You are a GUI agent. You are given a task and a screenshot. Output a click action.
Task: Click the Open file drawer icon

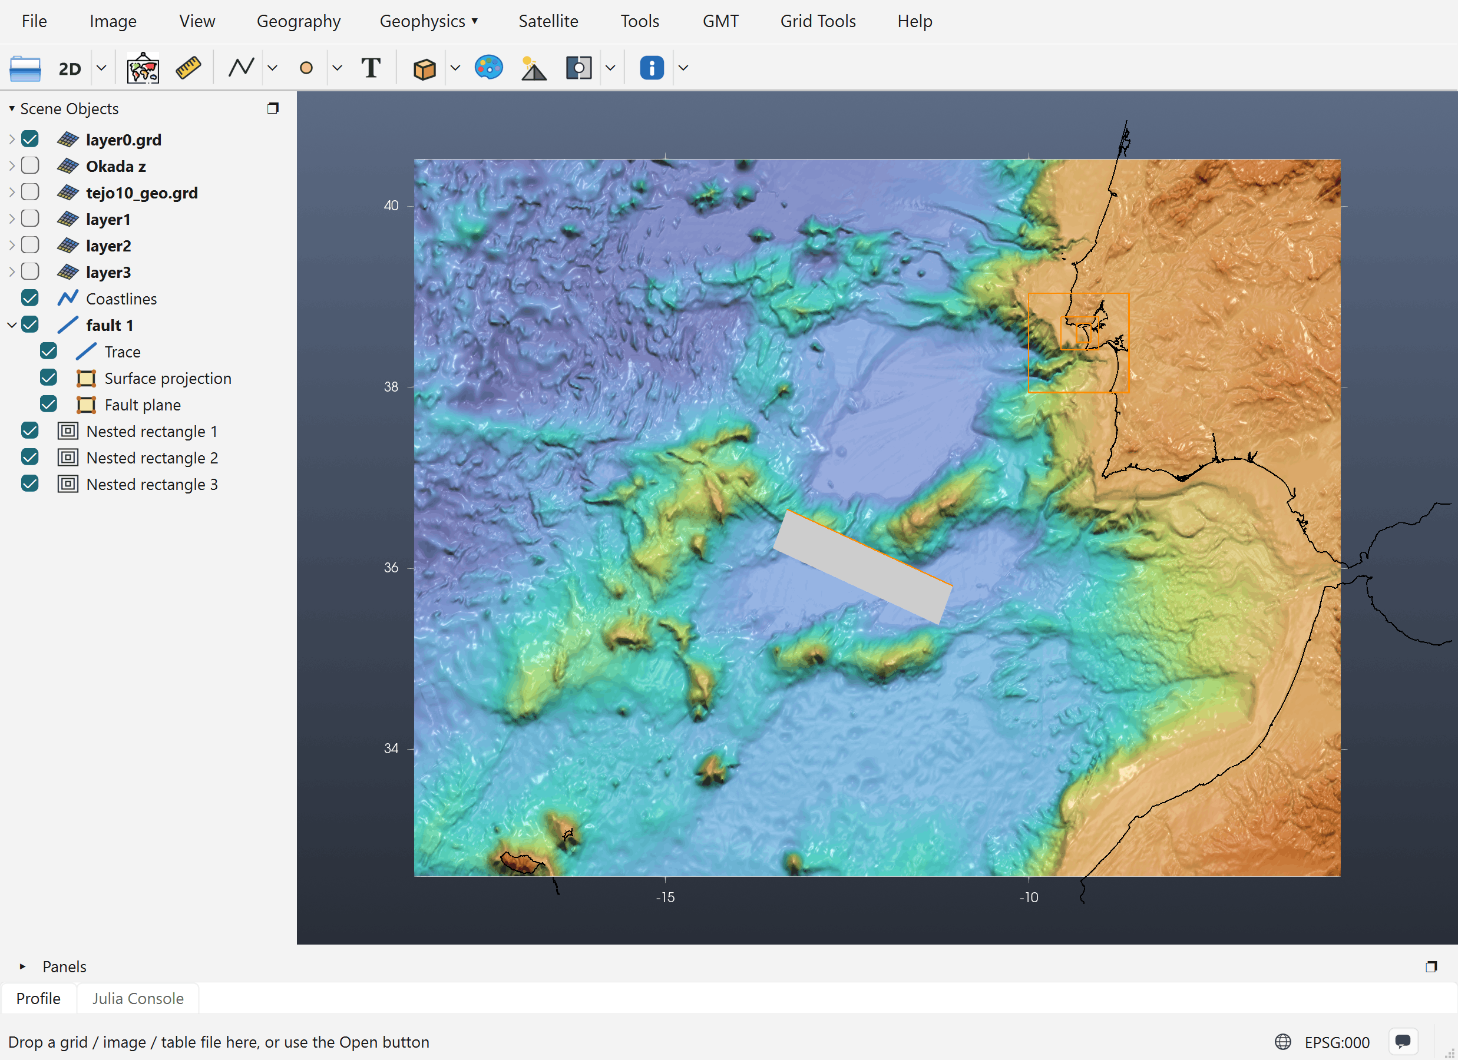tap(25, 68)
